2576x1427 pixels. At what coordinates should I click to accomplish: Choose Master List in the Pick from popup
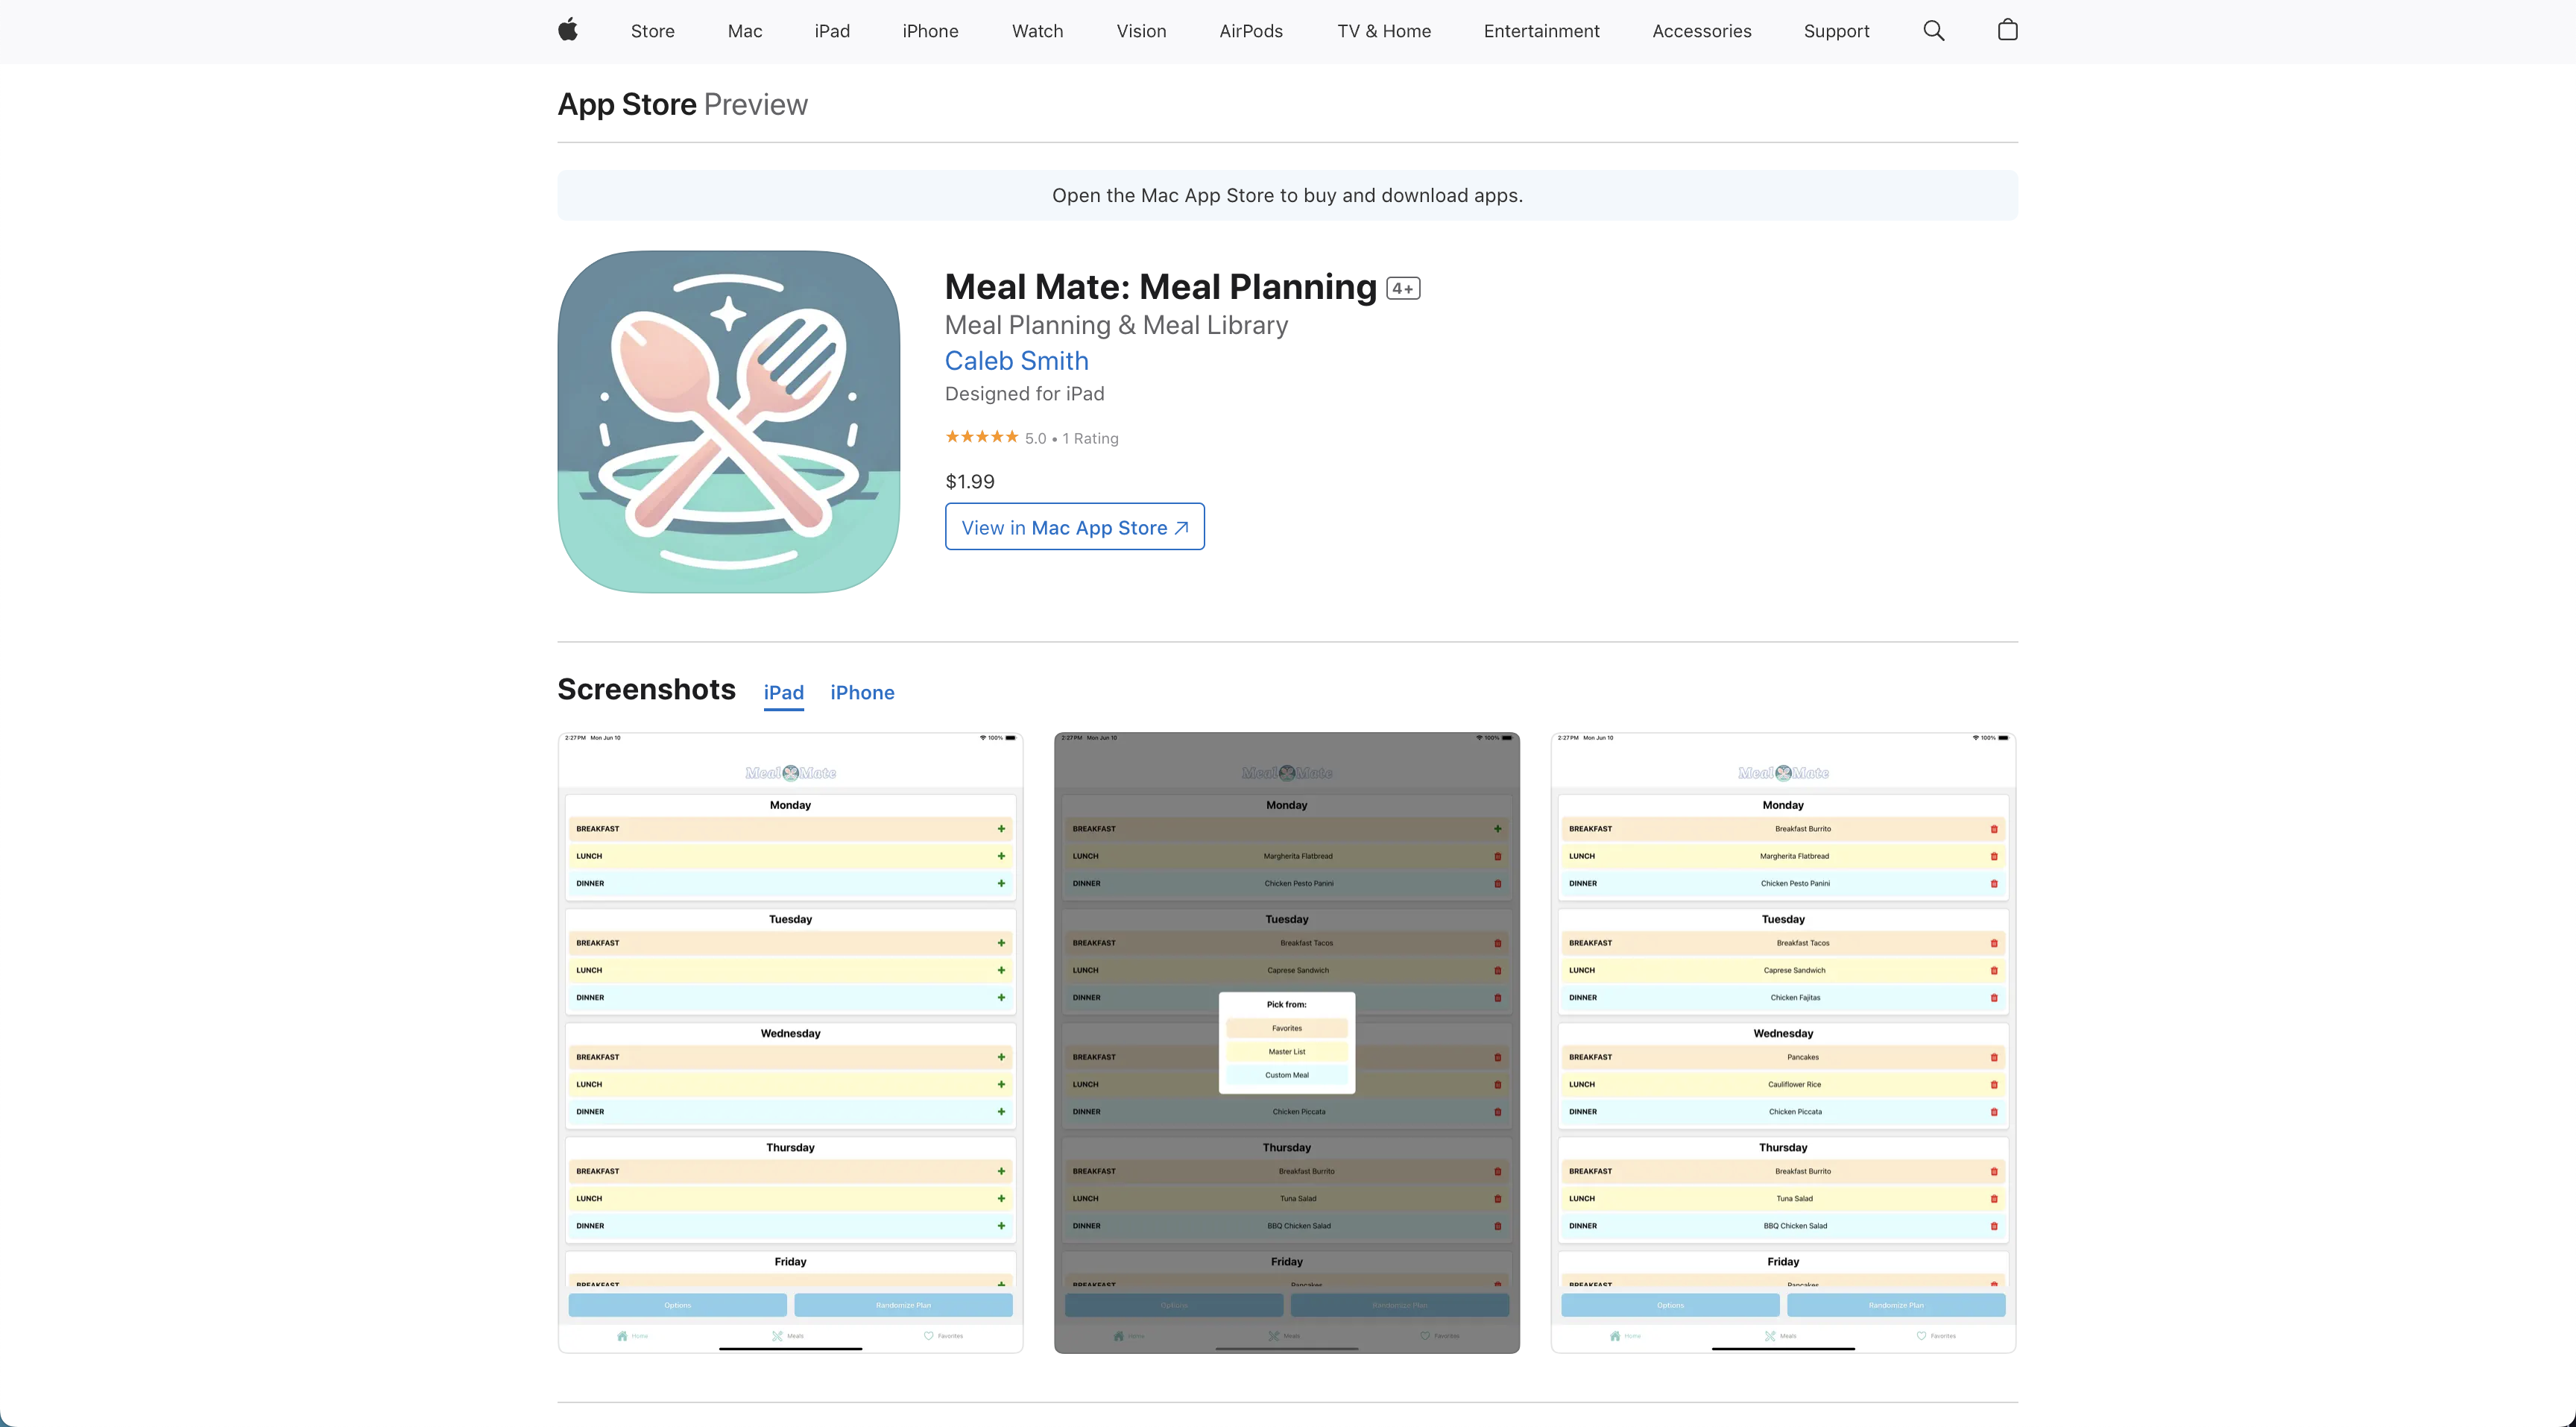pos(1287,1051)
